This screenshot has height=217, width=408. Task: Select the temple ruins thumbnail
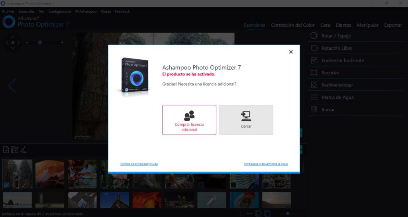click(x=18, y=174)
